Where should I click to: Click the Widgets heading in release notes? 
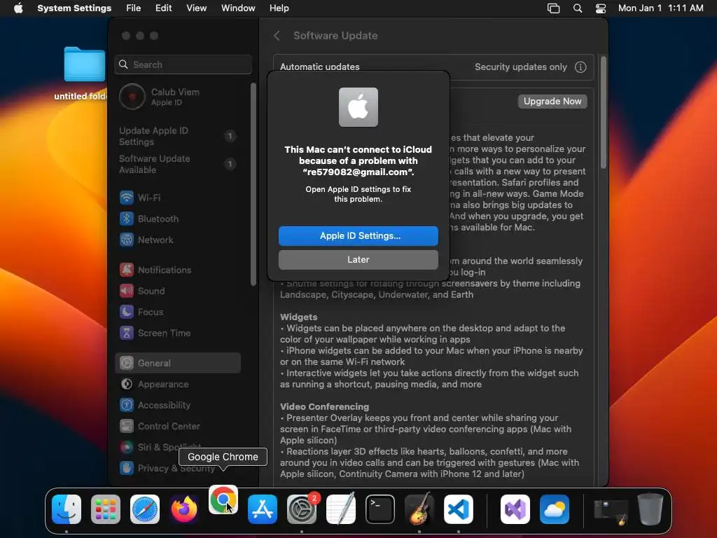(298, 317)
